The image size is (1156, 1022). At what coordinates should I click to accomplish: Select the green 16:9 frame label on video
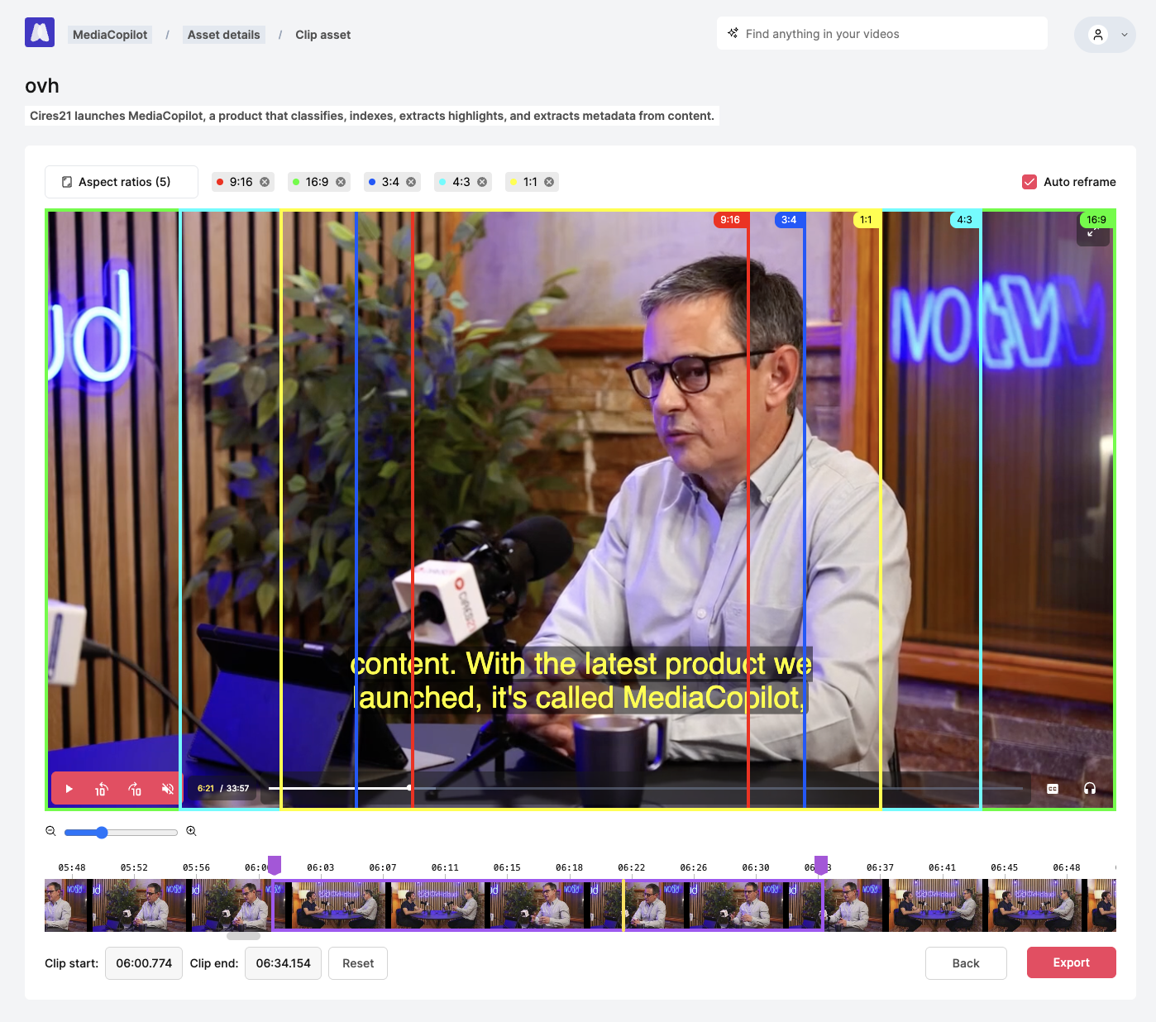coord(1096,220)
